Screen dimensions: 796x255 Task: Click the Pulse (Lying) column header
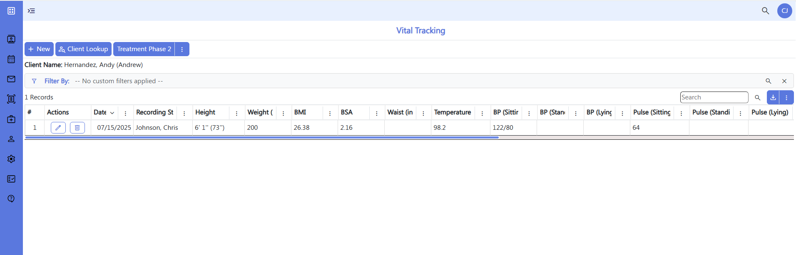[770, 112]
